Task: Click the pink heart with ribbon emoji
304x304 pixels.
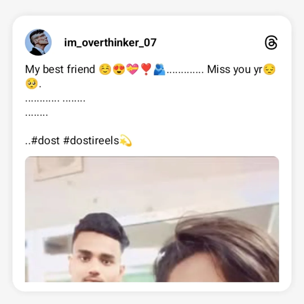Action: (132, 69)
